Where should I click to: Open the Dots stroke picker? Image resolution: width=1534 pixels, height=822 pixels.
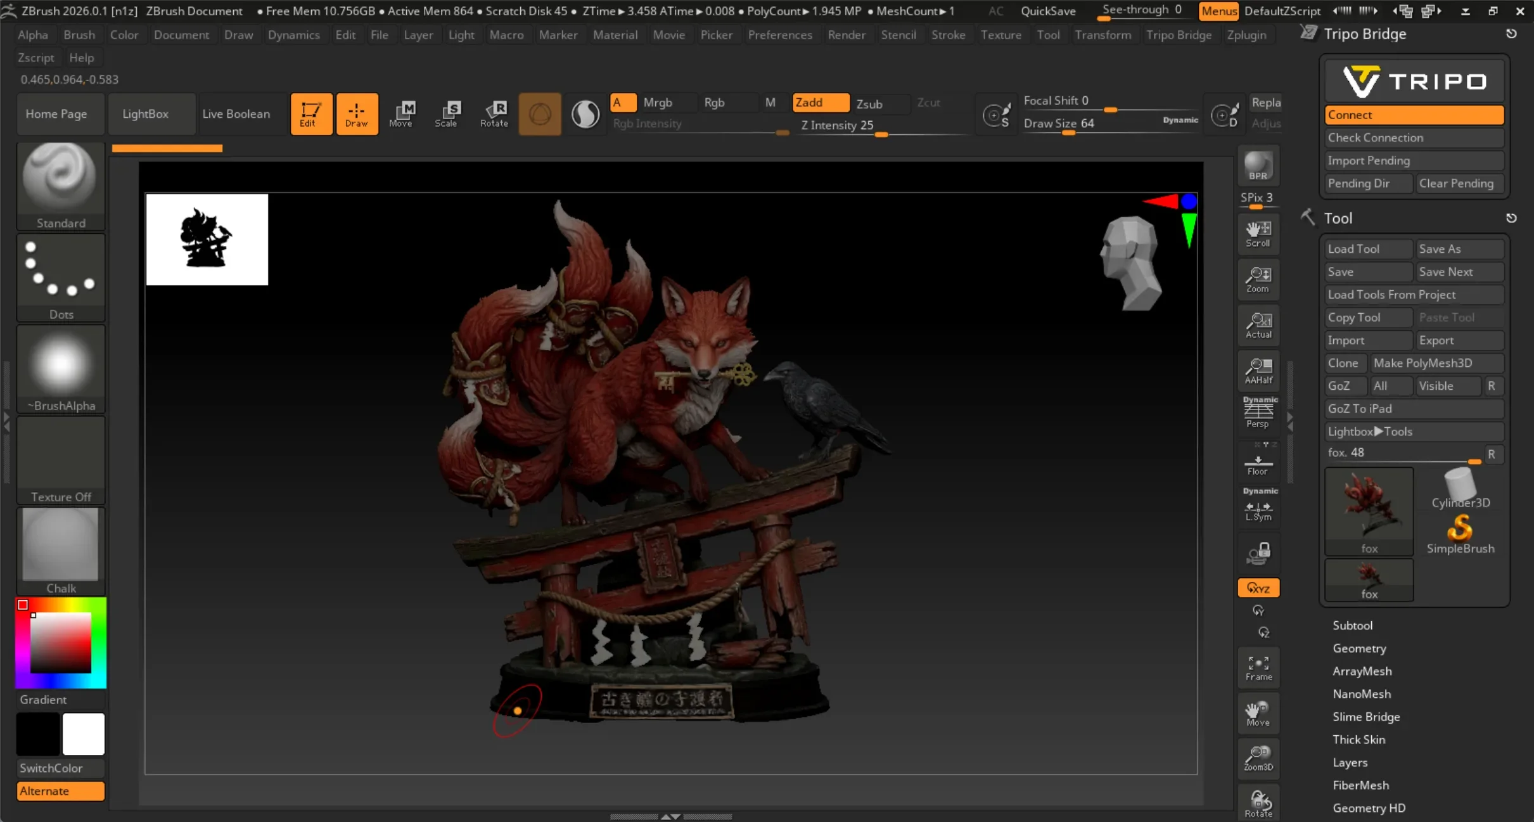pyautogui.click(x=61, y=278)
